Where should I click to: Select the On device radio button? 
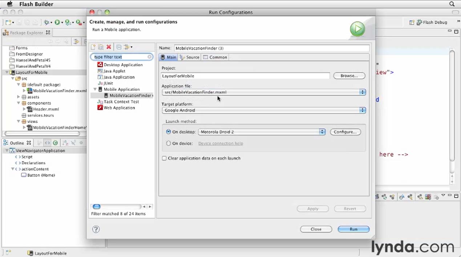(168, 144)
